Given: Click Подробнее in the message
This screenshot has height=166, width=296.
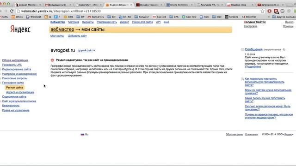Looking at the screenshot, I should 253,66.
